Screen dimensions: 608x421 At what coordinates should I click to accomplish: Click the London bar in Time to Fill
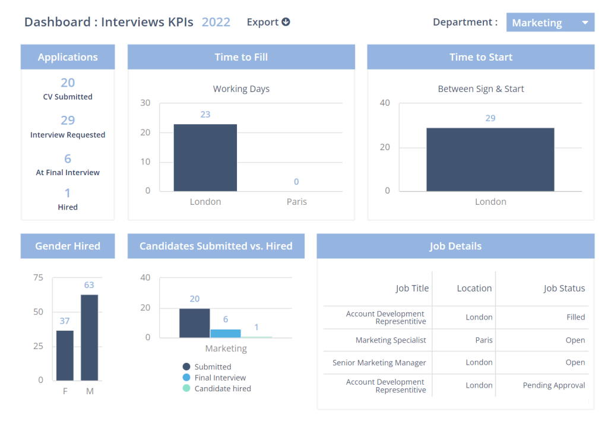click(205, 157)
